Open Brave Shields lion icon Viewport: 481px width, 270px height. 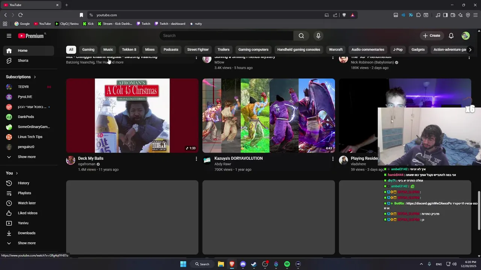click(x=344, y=15)
